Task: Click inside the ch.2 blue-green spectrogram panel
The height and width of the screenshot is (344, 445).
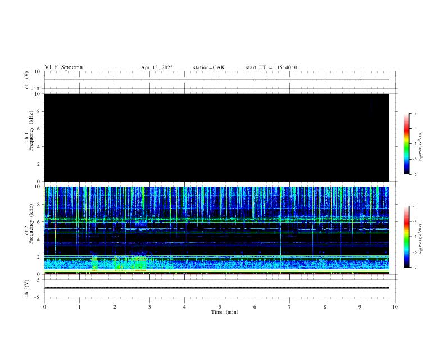Action: point(217,230)
